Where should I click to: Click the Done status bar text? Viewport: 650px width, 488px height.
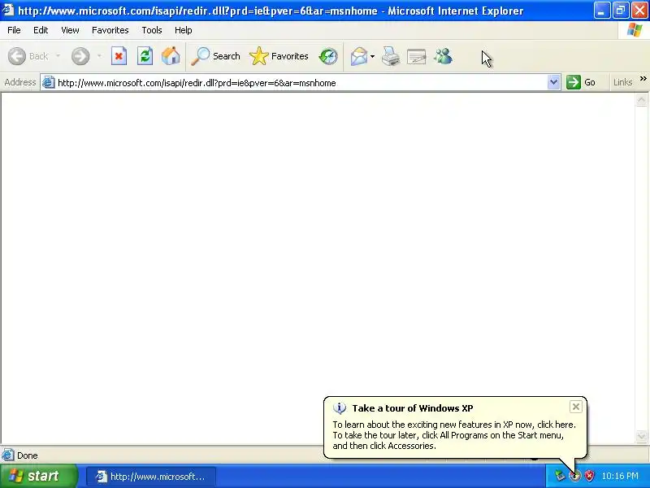click(x=28, y=455)
